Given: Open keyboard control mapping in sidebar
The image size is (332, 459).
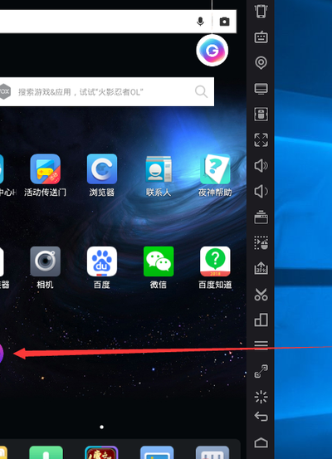Looking at the screenshot, I should [x=261, y=37].
